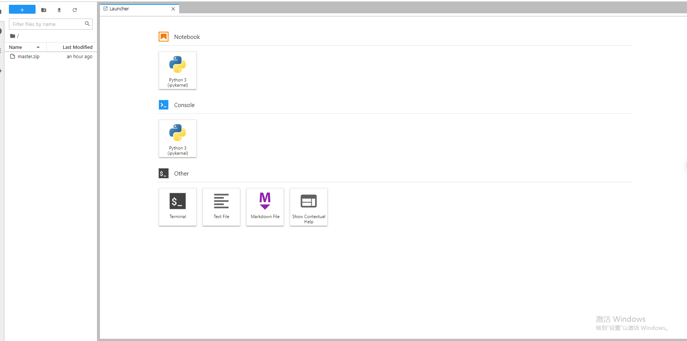
Task: Click the blue New Launcher plus button
Action: coord(22,10)
